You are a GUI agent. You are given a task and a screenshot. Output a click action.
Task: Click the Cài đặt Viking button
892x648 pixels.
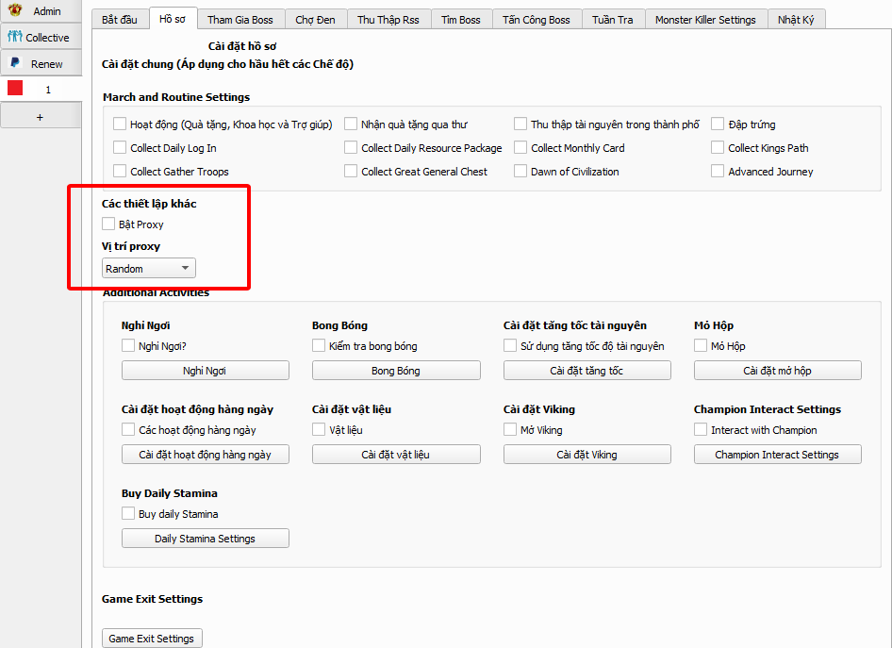(586, 455)
